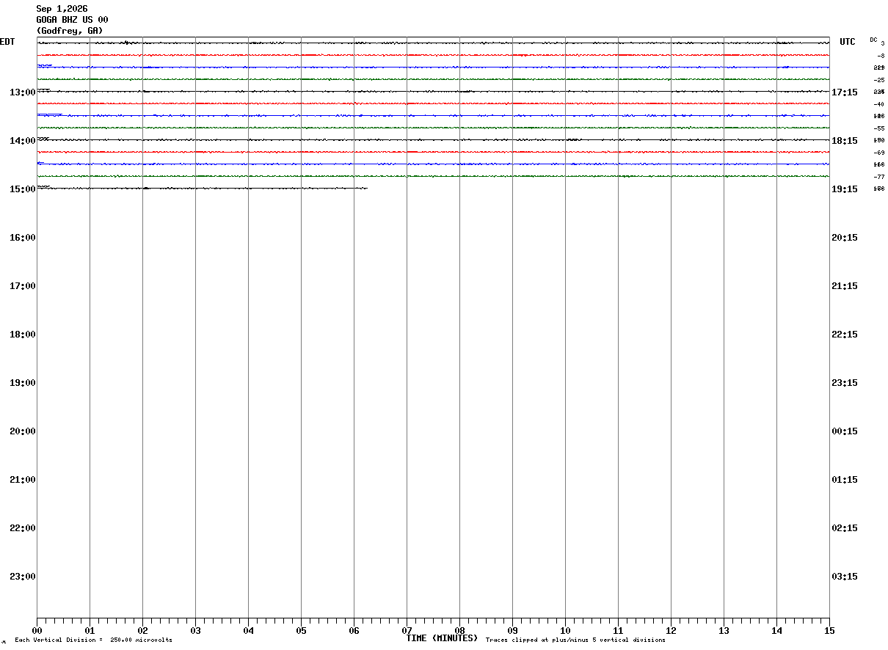Click the 19:15 UTC row label
Image resolution: width=888 pixels, height=650 pixels.
pos(845,189)
